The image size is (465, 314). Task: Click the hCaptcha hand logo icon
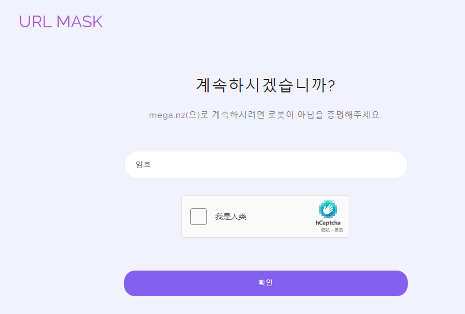coord(328,209)
